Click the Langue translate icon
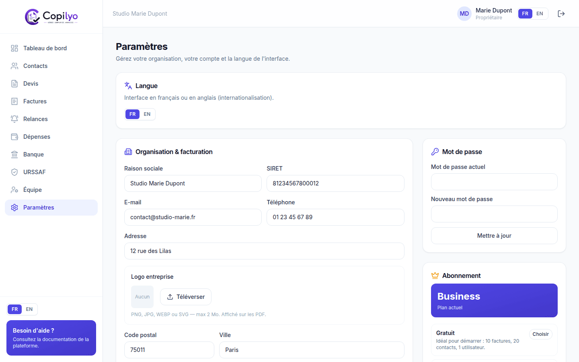 pyautogui.click(x=128, y=86)
